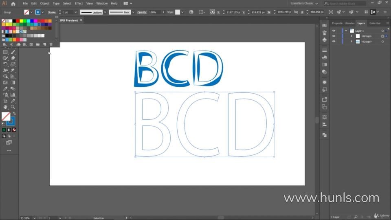This screenshot has width=391, height=220.
Task: Open the Symbols panel icon
Action: [325, 40]
